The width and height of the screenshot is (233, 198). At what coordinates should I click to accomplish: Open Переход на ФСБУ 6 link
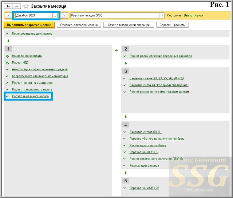(x=143, y=152)
